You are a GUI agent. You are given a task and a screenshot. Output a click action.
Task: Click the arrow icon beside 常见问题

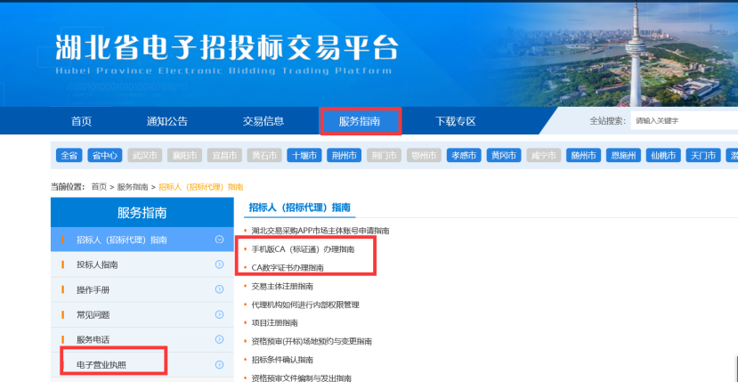[219, 314]
